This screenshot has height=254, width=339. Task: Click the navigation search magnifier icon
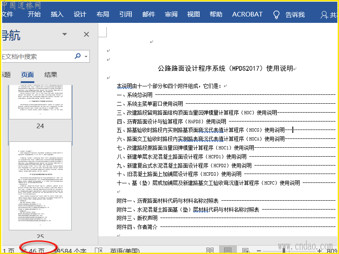(78, 56)
